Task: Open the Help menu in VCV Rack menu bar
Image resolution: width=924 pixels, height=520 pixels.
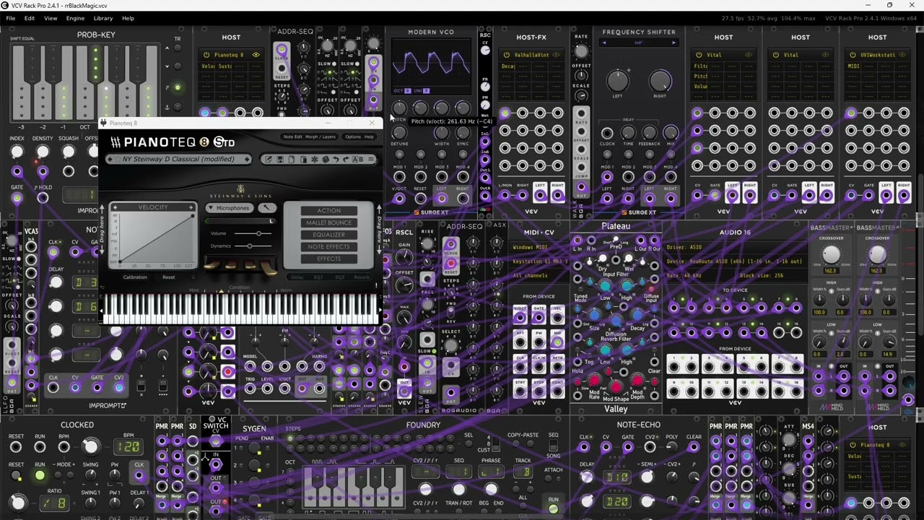Action: tap(128, 18)
